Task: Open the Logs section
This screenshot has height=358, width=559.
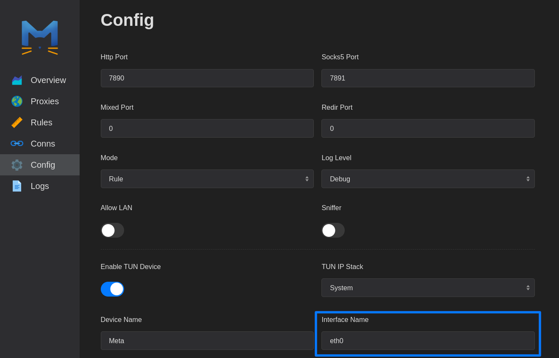Action: tap(40, 186)
